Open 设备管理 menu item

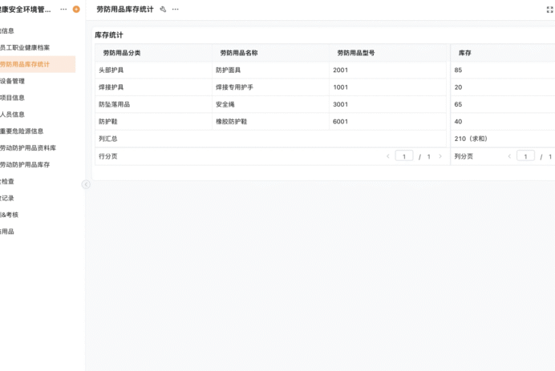[12, 81]
